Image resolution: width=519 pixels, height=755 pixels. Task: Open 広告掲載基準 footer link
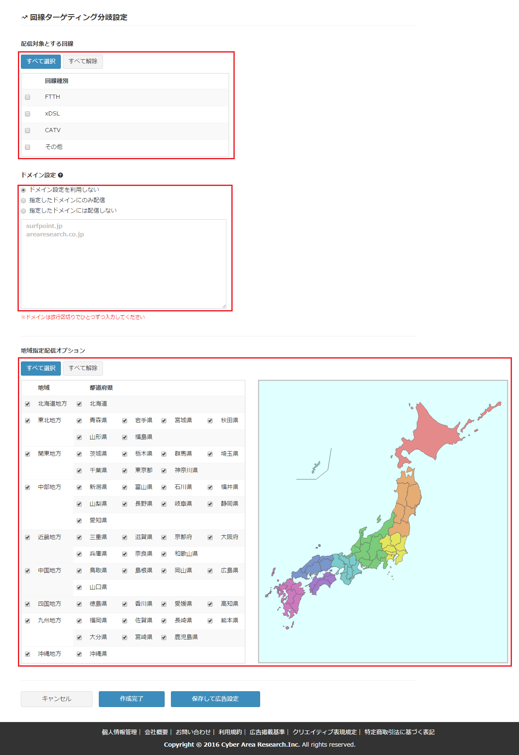click(x=267, y=732)
